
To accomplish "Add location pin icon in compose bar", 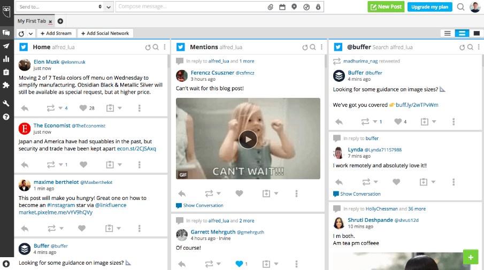I will click(294, 6).
